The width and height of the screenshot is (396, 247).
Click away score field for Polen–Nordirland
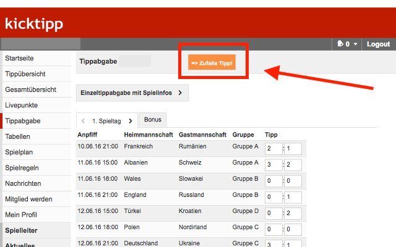click(293, 229)
